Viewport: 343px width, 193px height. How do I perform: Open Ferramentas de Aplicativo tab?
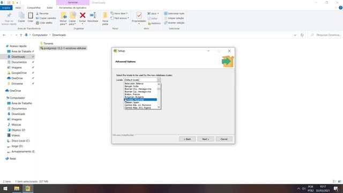[73, 8]
